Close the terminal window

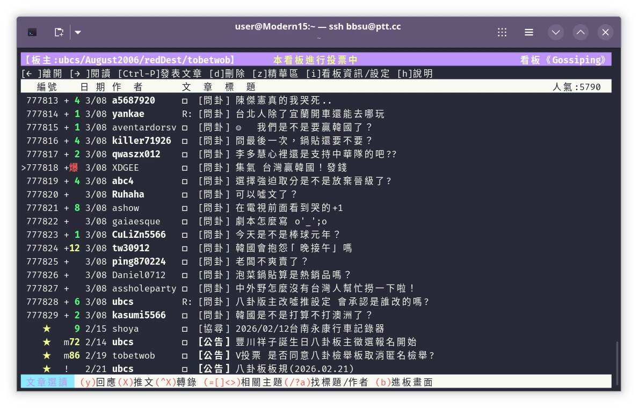click(605, 32)
